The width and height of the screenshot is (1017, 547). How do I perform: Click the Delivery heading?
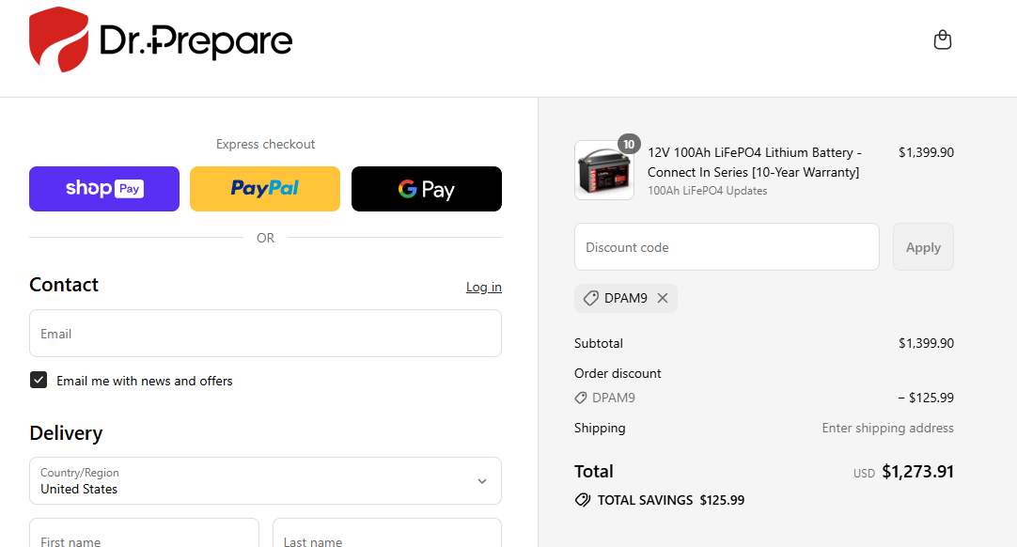[66, 432]
